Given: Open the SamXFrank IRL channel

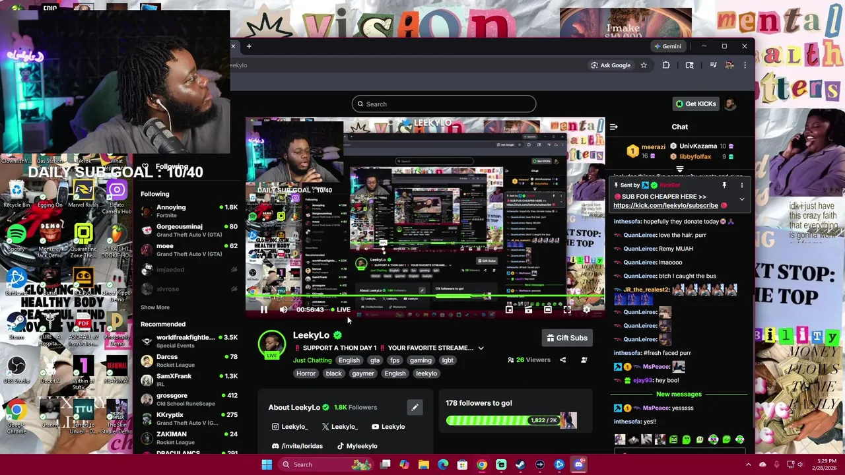Looking at the screenshot, I should click(188, 380).
